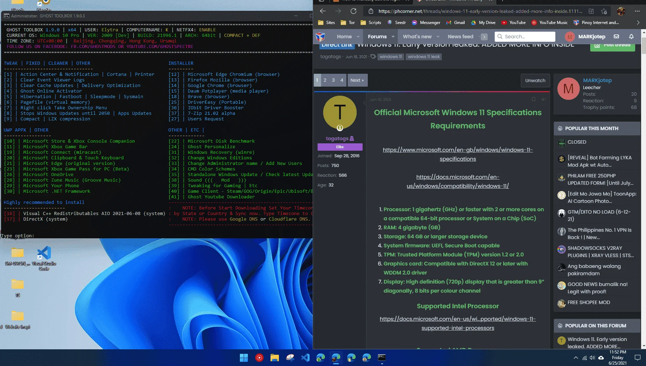
Task: Open the What's new nav item
Action: (x=417, y=37)
